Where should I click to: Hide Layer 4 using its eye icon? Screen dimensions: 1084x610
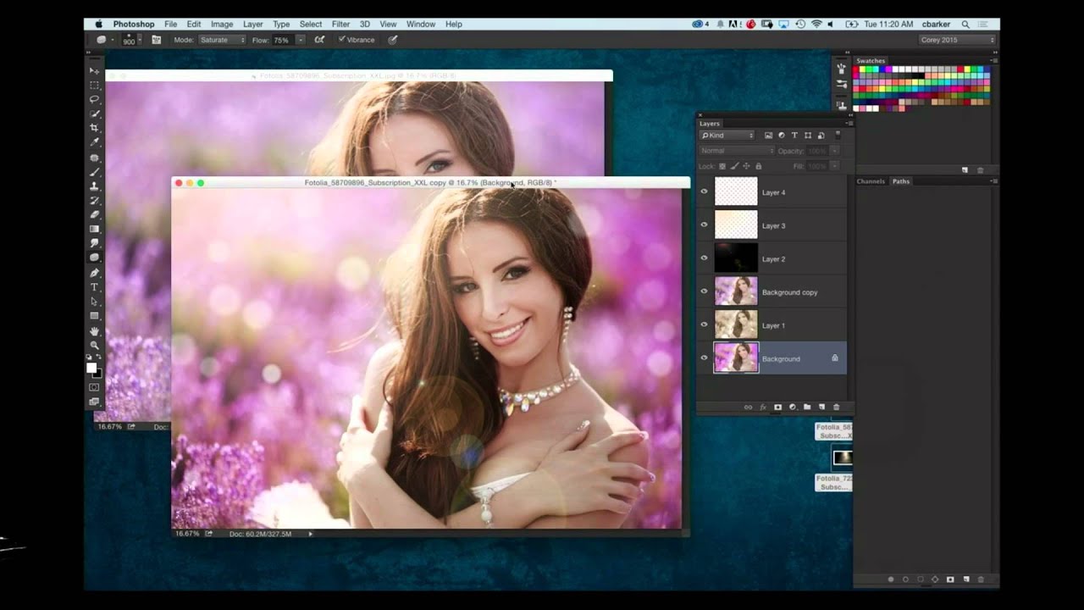click(704, 192)
